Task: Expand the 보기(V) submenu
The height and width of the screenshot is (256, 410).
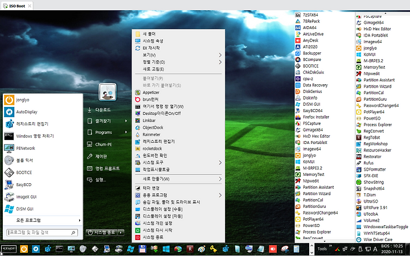Action: click(x=178, y=55)
